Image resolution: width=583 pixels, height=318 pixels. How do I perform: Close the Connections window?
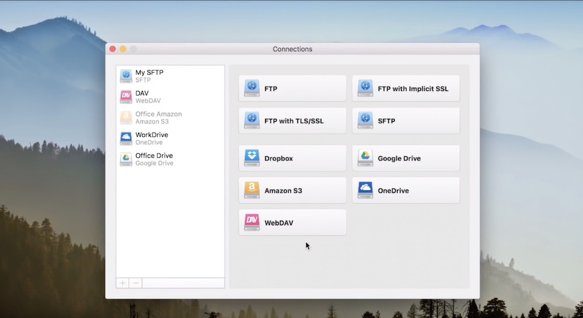113,49
